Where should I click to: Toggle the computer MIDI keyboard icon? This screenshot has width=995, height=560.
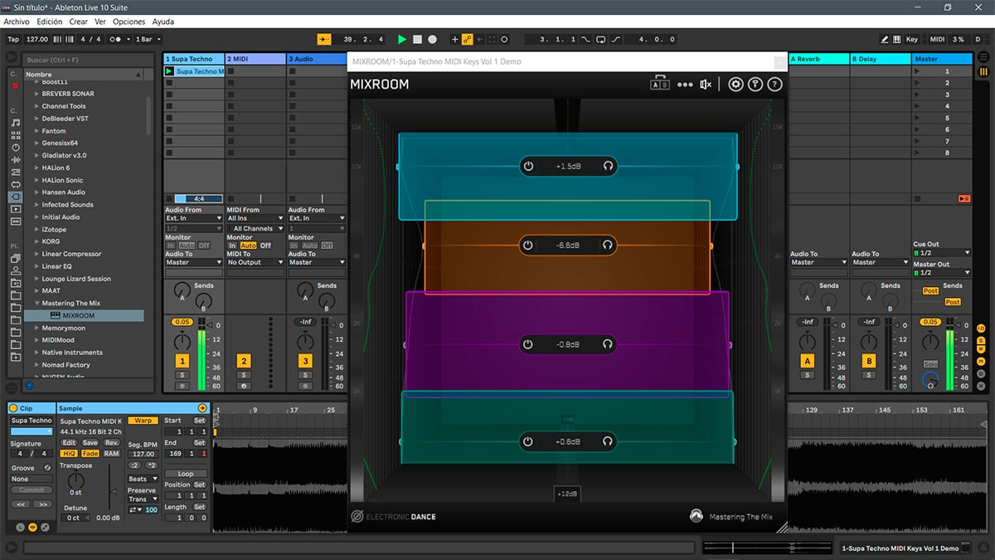pyautogui.click(x=897, y=39)
